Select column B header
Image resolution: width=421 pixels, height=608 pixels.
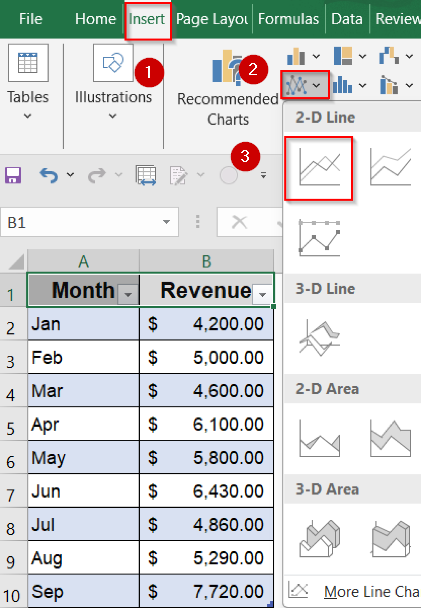tap(206, 262)
